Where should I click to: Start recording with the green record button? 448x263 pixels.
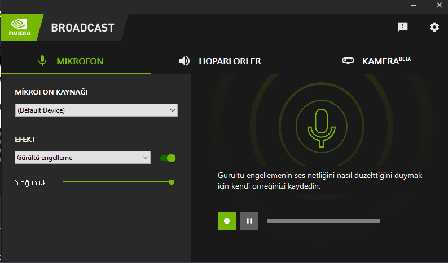pos(227,221)
